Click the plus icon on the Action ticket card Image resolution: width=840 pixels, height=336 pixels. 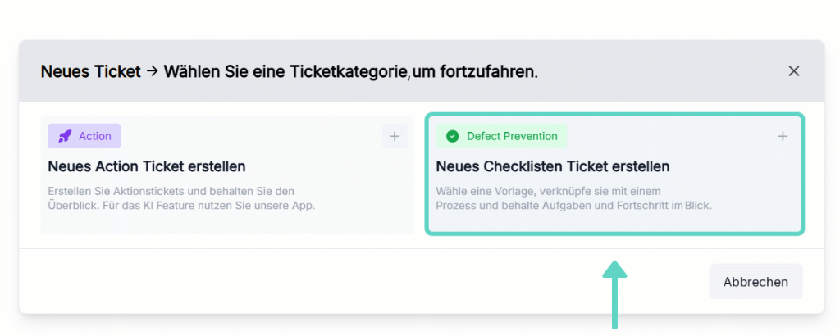coord(395,136)
